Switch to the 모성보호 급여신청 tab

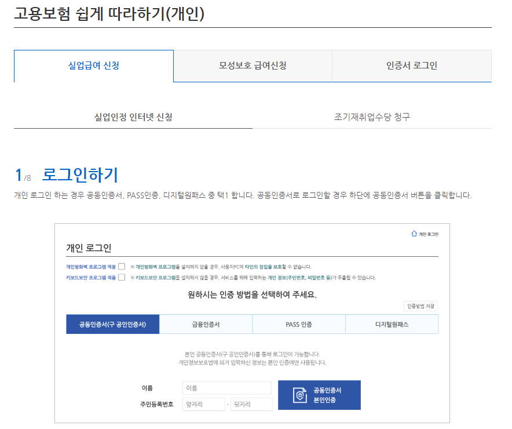click(x=253, y=66)
